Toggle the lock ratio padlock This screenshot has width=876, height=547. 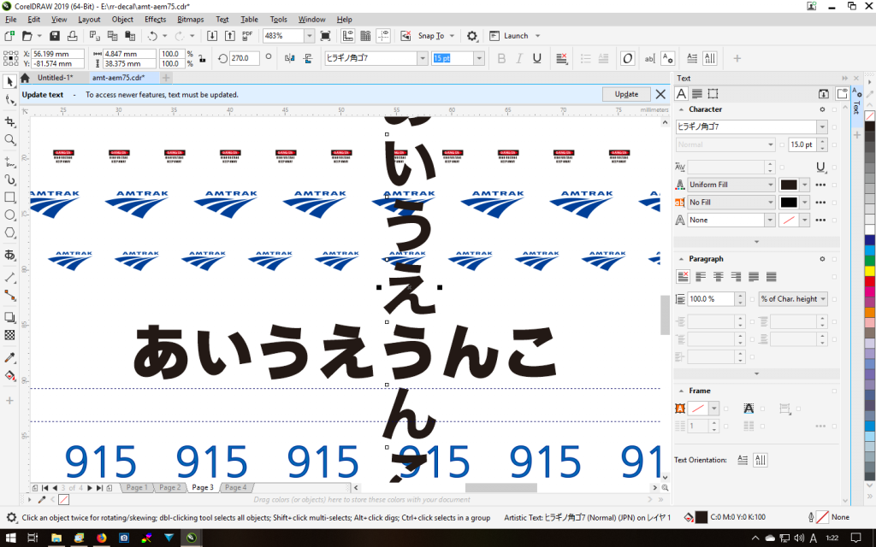[x=202, y=58]
